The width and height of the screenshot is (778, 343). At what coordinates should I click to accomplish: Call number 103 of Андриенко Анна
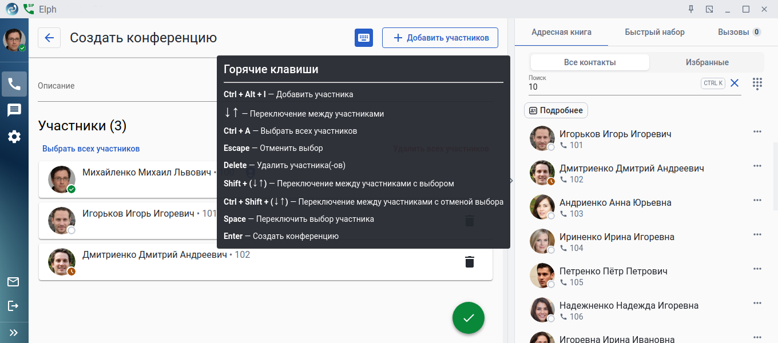571,214
